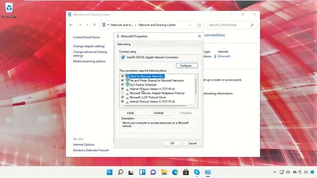Open the Widgets taskbar icon
Viewport: 317px width, 178px height.
tap(142, 172)
